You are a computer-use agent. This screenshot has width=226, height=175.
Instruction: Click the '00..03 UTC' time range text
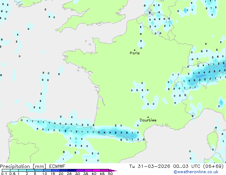(x=187, y=166)
